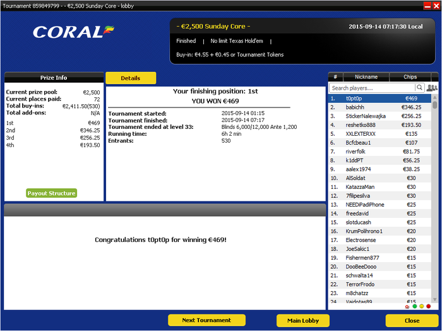Screen dimensions: 442x331
Task: Click the 4th place prize €193.50 in Prize Info
Action: (x=90, y=145)
